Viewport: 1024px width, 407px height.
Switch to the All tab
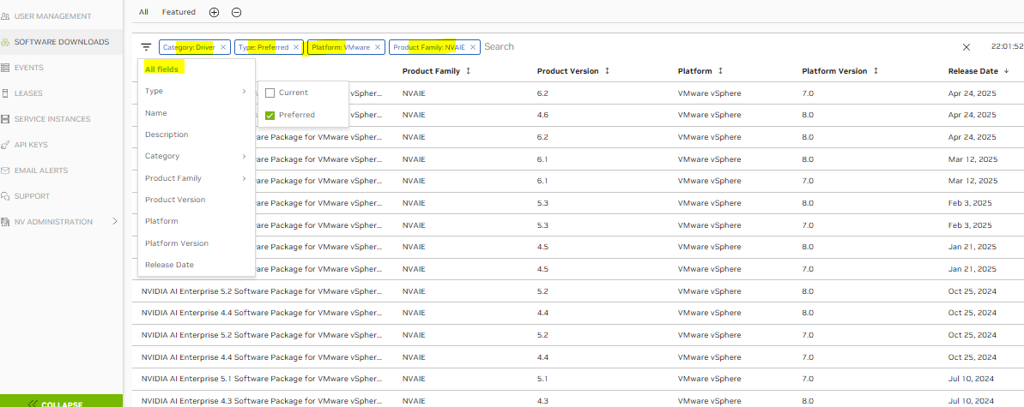click(x=143, y=12)
